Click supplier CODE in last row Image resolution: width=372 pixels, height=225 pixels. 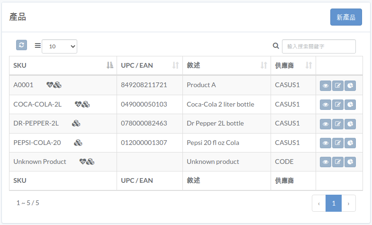284,162
